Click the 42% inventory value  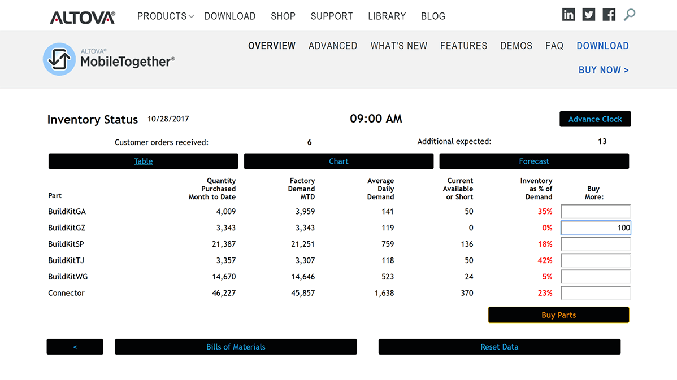click(x=545, y=260)
